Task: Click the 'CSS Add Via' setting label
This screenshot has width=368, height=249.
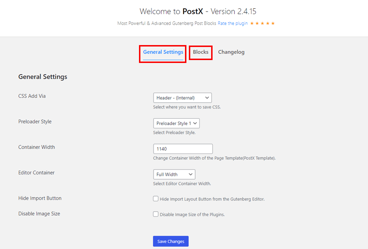Action: (32, 96)
